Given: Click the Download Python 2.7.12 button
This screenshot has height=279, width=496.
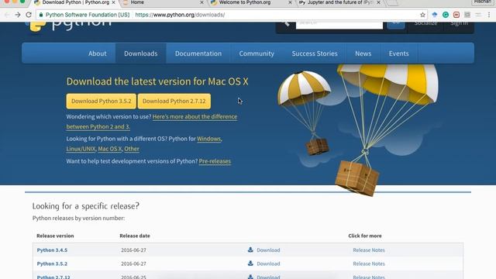Looking at the screenshot, I should (174, 102).
